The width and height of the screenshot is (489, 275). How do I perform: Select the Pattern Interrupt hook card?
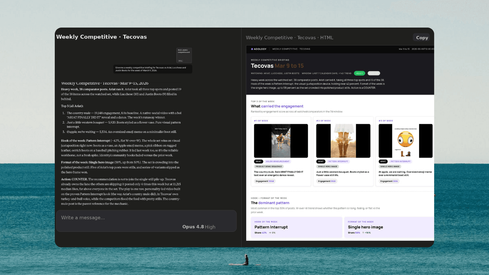tap(296, 227)
